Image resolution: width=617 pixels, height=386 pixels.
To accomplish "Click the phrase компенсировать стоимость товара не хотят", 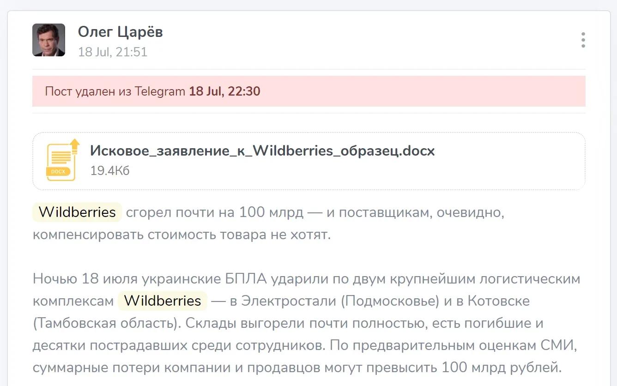I will (x=181, y=235).
